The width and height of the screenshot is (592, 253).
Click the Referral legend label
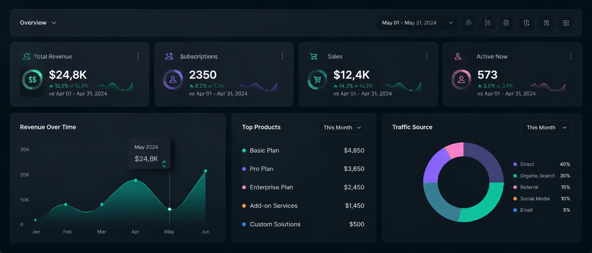(529, 187)
